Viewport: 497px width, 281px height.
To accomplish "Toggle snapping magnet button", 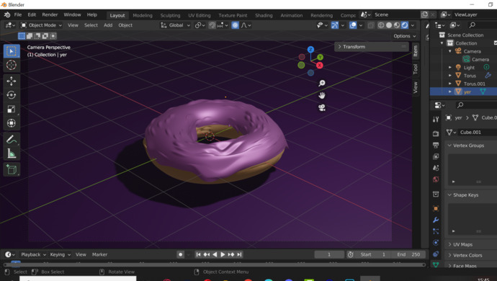I will coord(212,25).
